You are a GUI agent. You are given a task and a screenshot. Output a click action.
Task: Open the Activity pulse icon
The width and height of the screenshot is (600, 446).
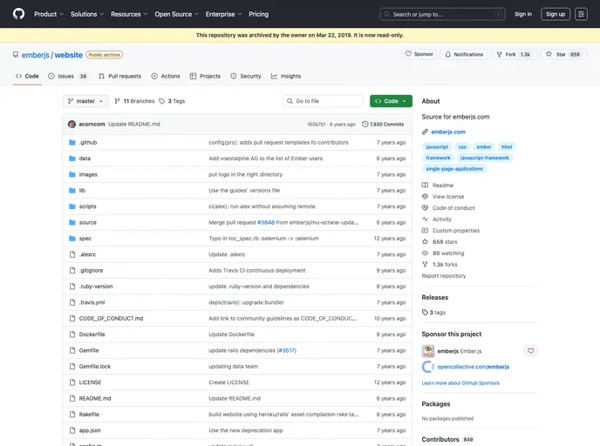click(x=425, y=219)
